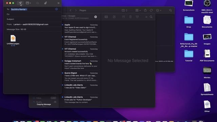Viewport: 217px width, 122px height.
Task: Click the Trash delete icon in Mail toolbar
Action: click(x=130, y=17)
